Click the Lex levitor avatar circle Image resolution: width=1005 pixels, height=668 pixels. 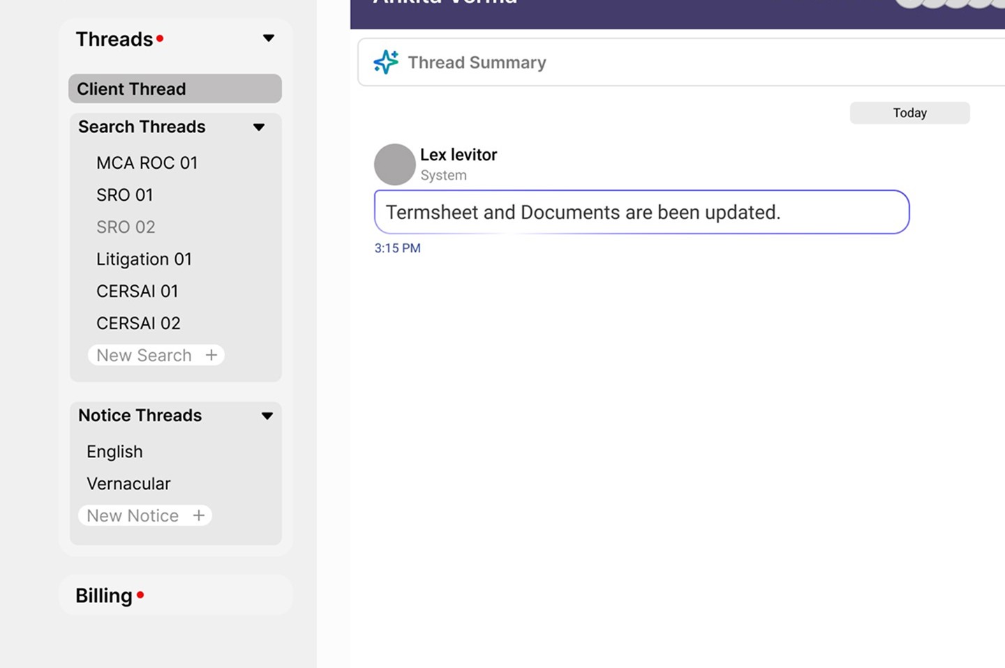395,165
